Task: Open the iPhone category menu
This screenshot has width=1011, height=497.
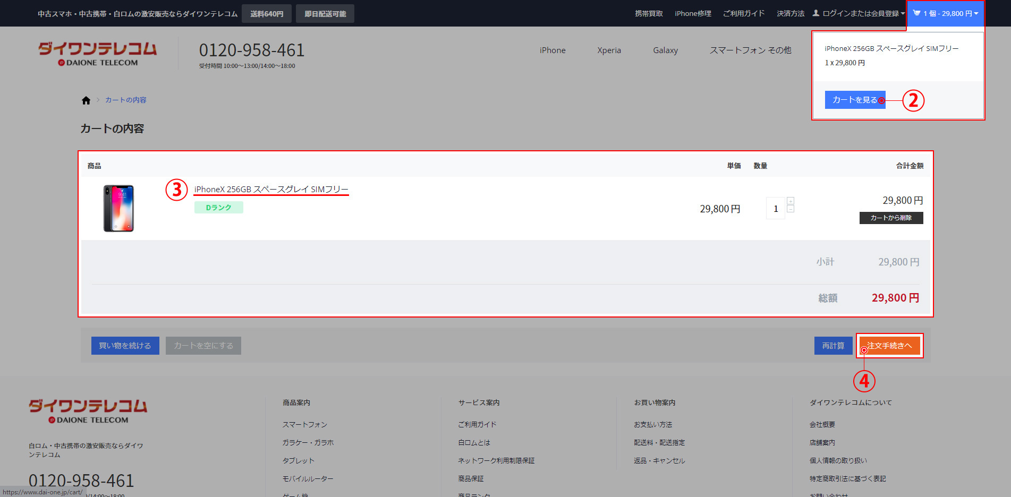Action: pos(553,50)
